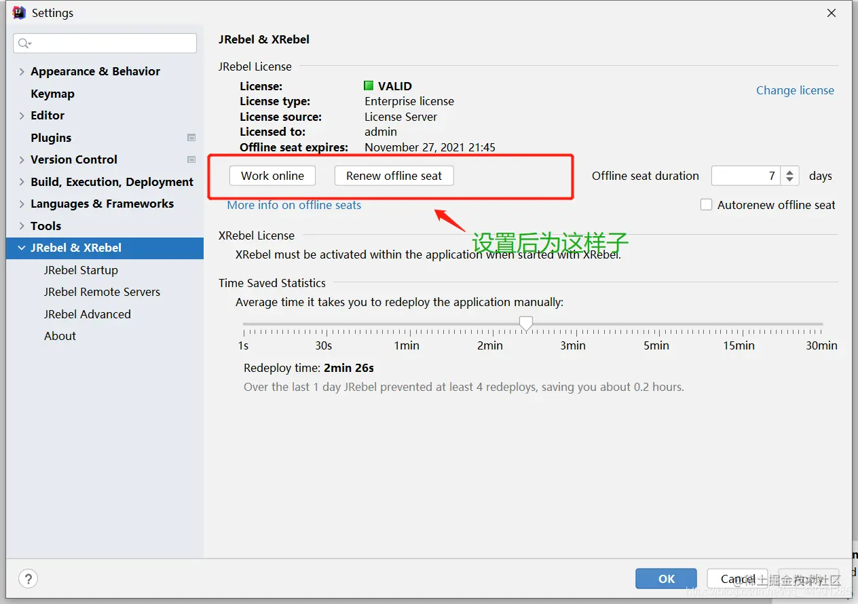The height and width of the screenshot is (604, 858).
Task: Confirm settings with OK button
Action: pos(667,579)
